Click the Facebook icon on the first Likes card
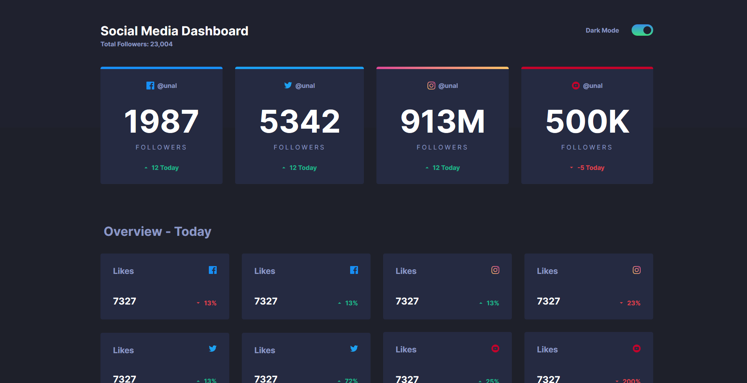Viewport: 747px width, 383px height. coord(213,270)
